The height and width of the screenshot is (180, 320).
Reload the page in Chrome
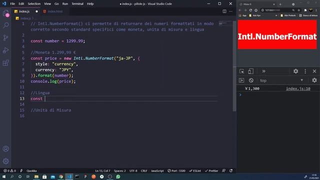[x=250, y=10]
